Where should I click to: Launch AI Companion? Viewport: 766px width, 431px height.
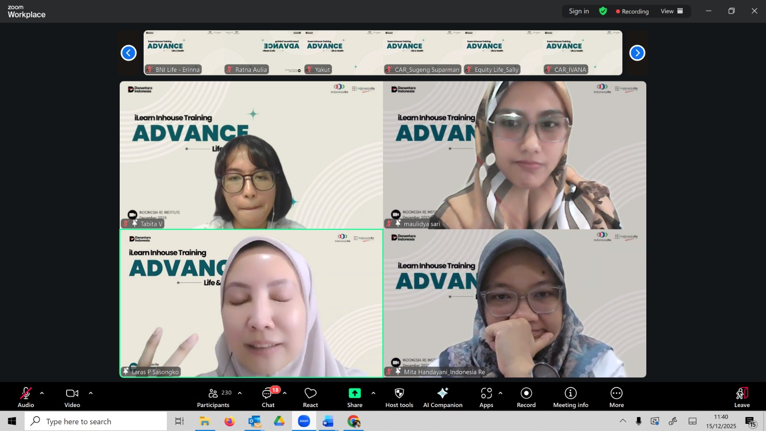click(x=442, y=397)
